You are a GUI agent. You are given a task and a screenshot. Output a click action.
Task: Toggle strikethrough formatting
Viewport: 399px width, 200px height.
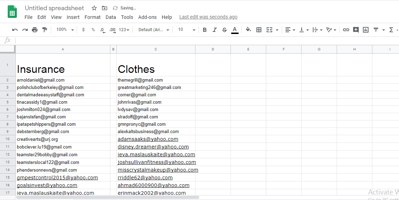pos(225,30)
